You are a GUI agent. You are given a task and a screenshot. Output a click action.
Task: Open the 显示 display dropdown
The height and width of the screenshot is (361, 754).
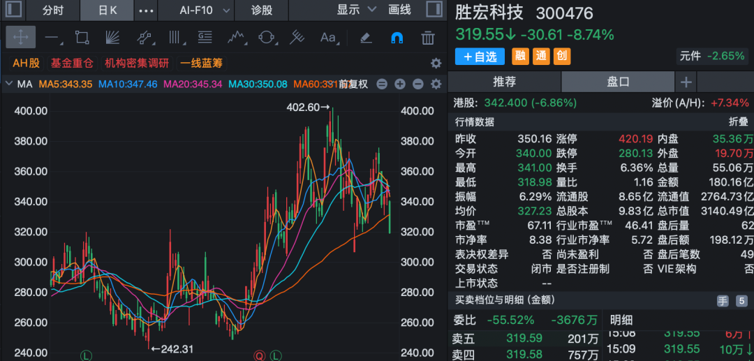click(x=356, y=10)
